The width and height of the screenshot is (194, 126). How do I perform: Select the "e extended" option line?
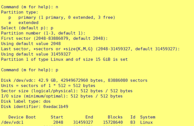[23, 23]
